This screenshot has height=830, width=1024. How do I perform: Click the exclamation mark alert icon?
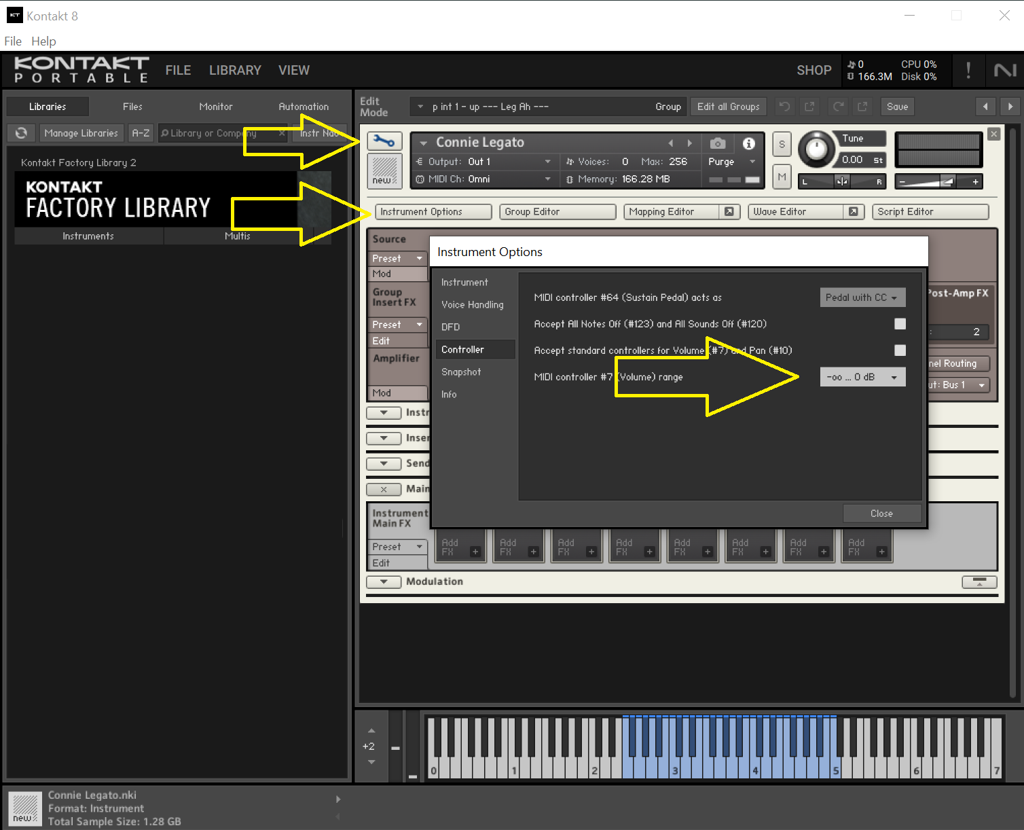(x=968, y=70)
